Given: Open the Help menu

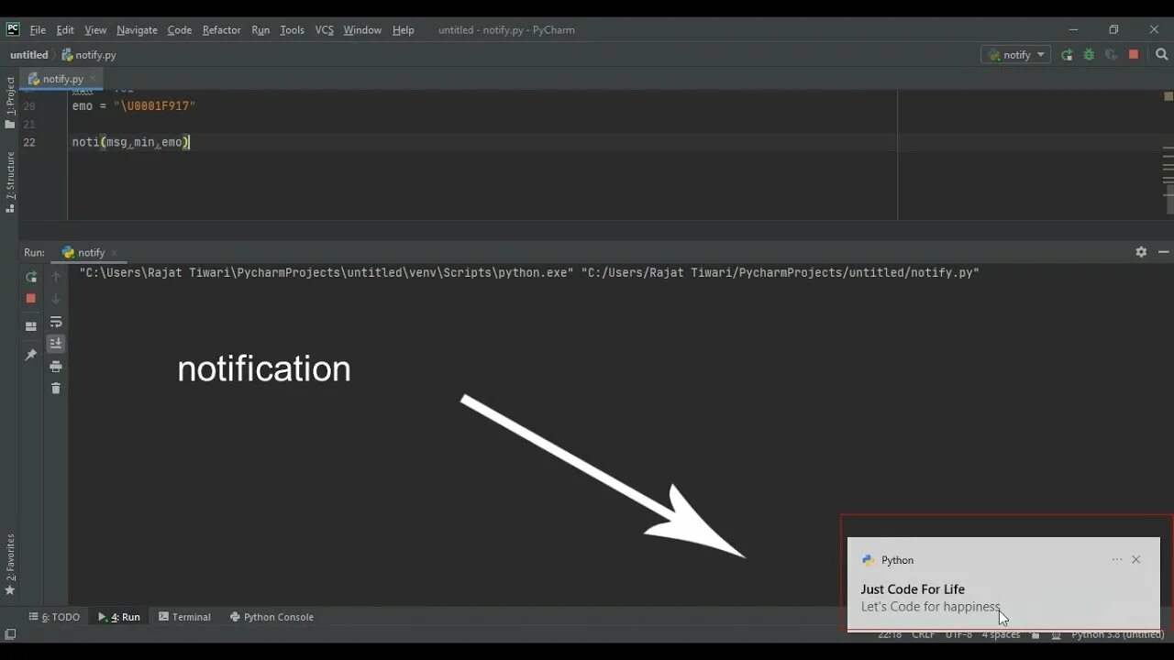Looking at the screenshot, I should point(404,30).
